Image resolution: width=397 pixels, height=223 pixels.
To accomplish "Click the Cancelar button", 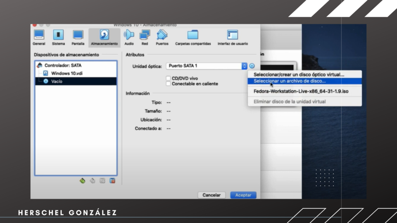I will point(211,195).
